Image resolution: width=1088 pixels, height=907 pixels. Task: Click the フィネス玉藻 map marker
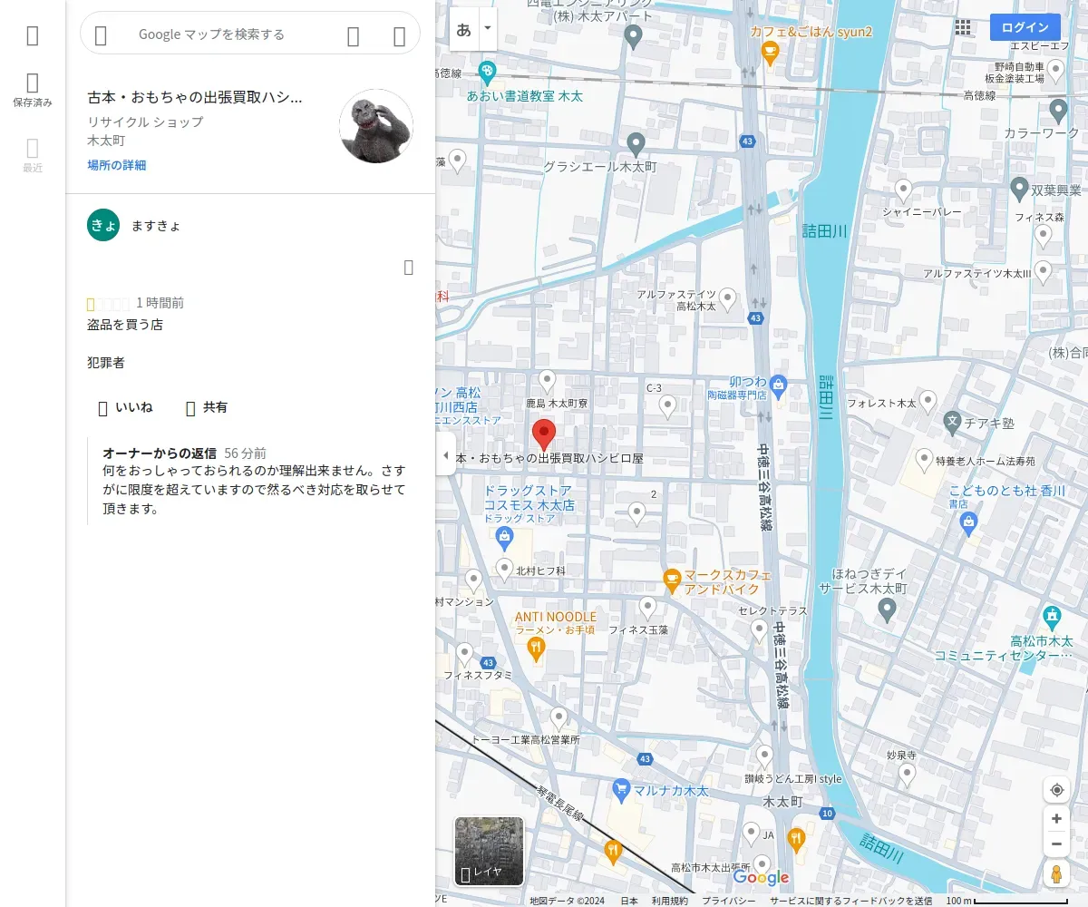click(x=647, y=609)
